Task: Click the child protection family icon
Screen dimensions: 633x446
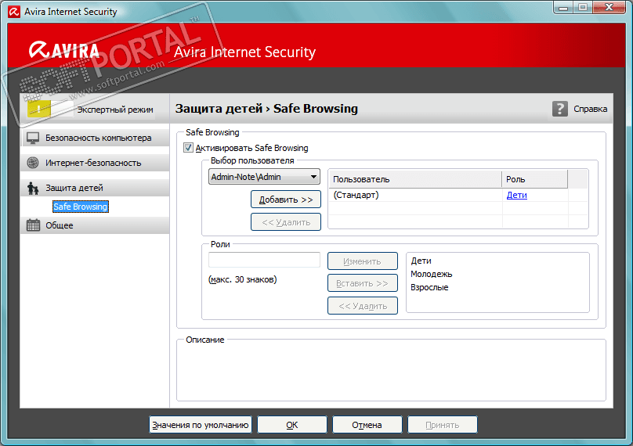Action: coord(33,188)
